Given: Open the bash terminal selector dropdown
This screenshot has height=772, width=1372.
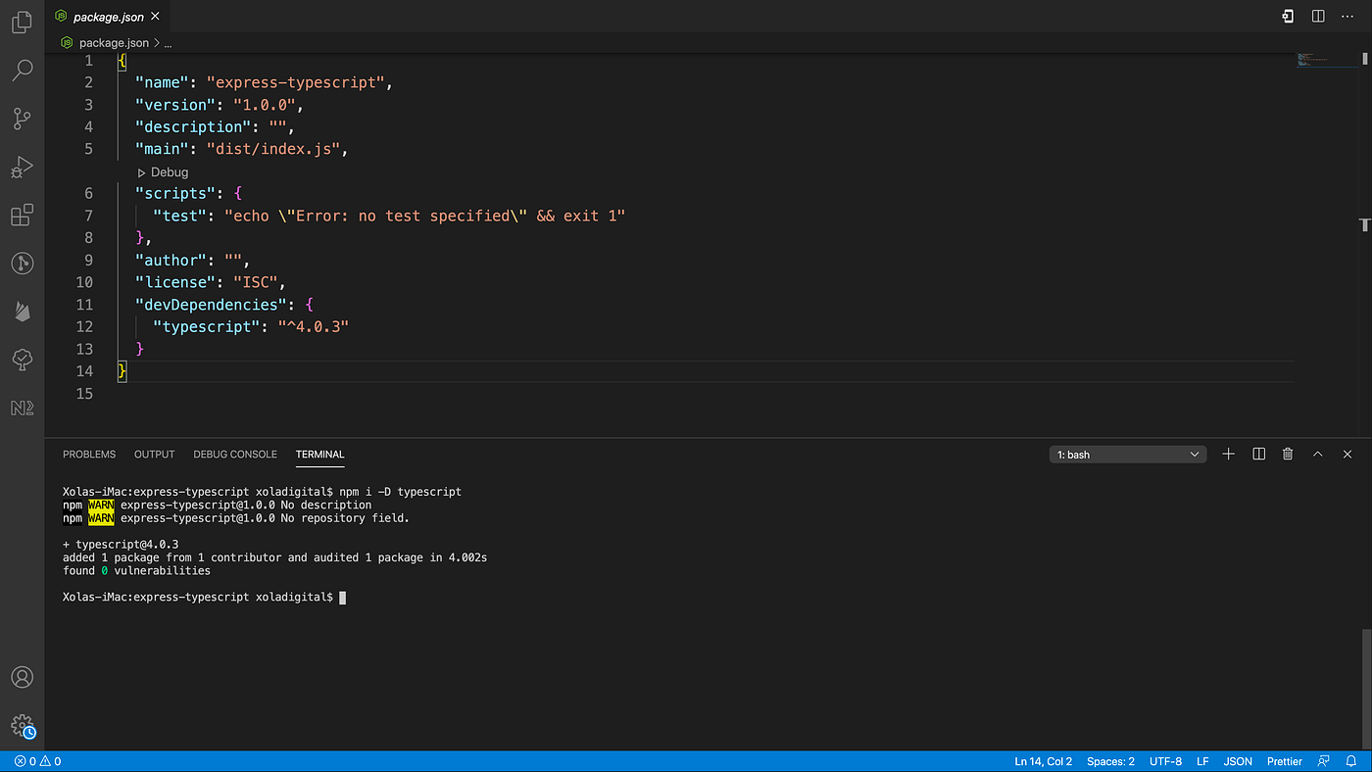Looking at the screenshot, I should click(x=1127, y=454).
